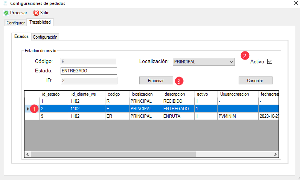Toggle the Activo checkbox
This screenshot has width=300, height=180.
270,61
